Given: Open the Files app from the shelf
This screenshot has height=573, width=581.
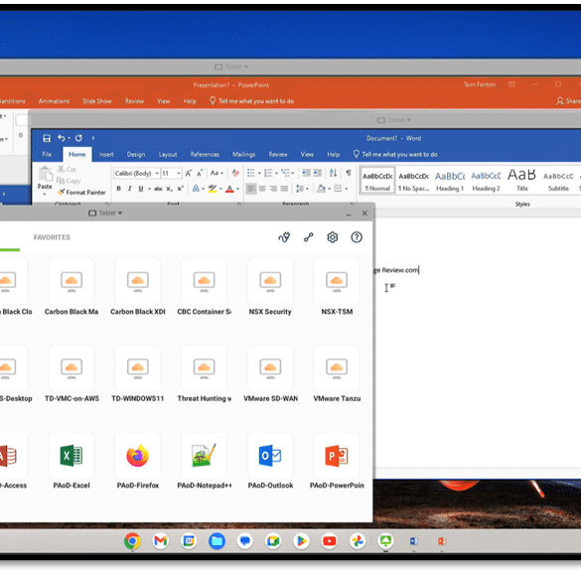Looking at the screenshot, I should [x=217, y=541].
